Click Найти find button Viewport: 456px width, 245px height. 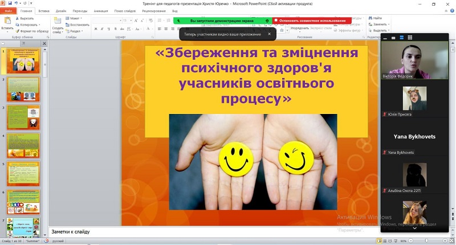(375, 18)
